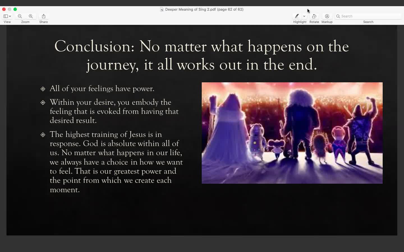404x252 pixels.
Task: Click the PDF document icon in title
Action: [x=162, y=10]
